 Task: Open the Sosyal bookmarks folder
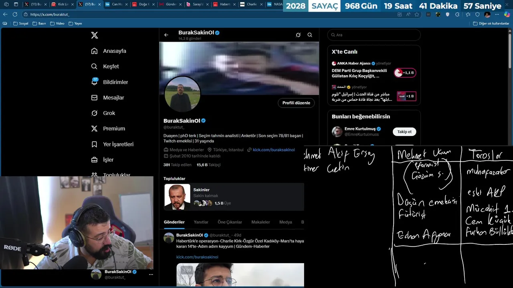coord(21,24)
